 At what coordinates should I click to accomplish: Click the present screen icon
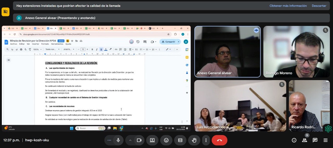[152, 140]
